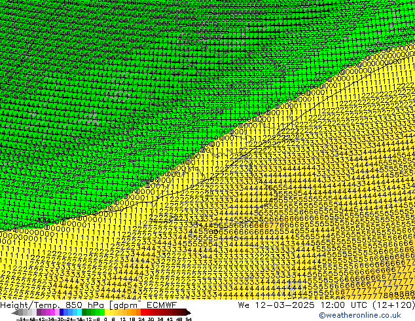Click the dark maroon arrow at the legend end
The width and height of the screenshot is (415, 321).
click(189, 312)
